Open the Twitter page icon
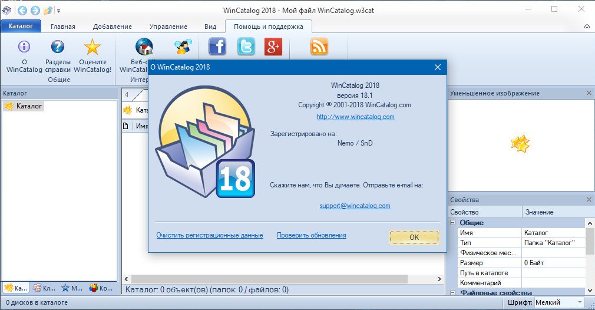The image size is (595, 310). click(x=246, y=47)
